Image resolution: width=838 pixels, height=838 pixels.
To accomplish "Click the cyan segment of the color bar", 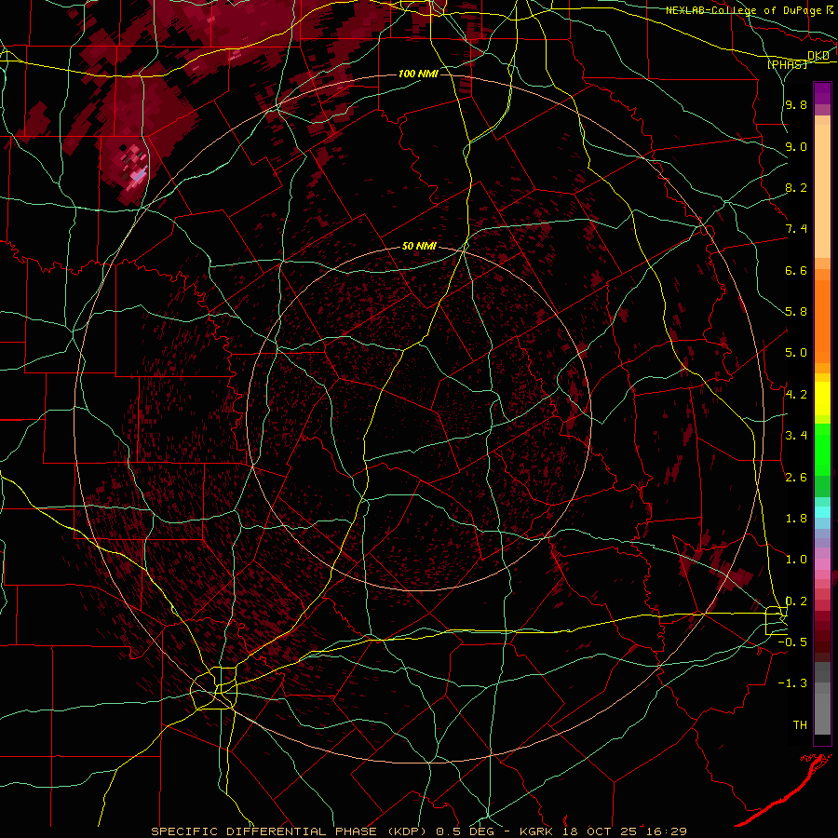I will coord(822,512).
